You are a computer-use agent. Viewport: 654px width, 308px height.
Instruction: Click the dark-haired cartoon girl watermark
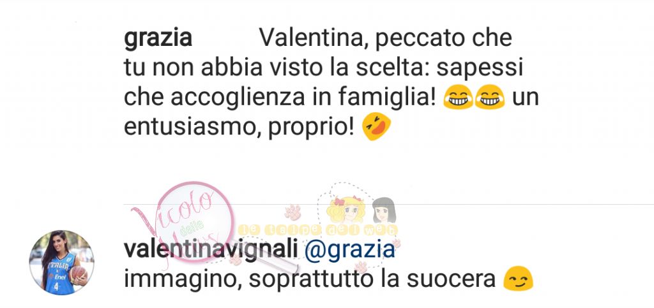point(384,210)
